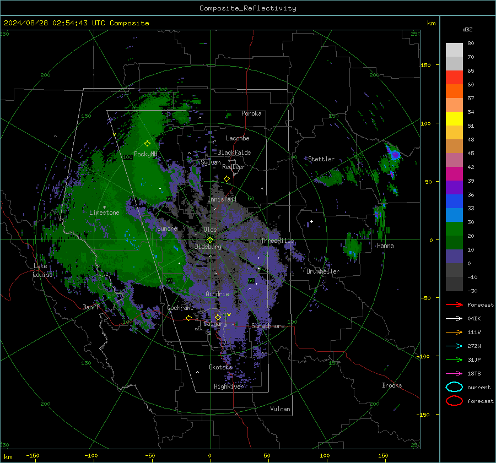Screen dimensions: 496x463
Task: Click the ThreeHills city label
Action: point(277,241)
